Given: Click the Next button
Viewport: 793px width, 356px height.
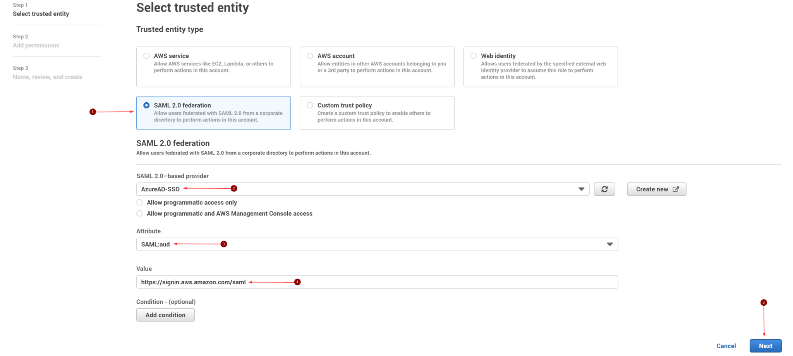Looking at the screenshot, I should click(x=765, y=346).
